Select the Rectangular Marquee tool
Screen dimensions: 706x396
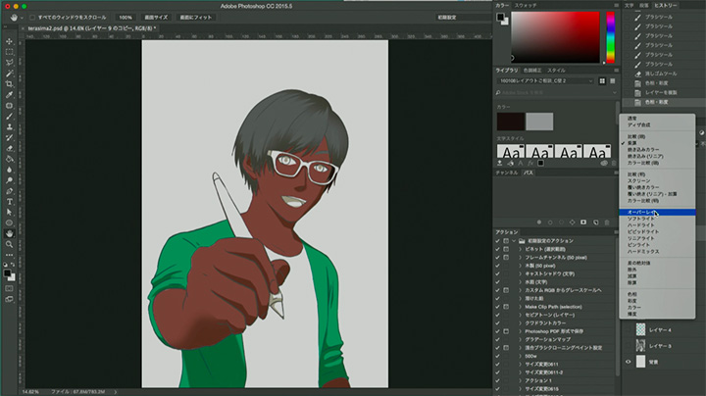tap(9, 52)
